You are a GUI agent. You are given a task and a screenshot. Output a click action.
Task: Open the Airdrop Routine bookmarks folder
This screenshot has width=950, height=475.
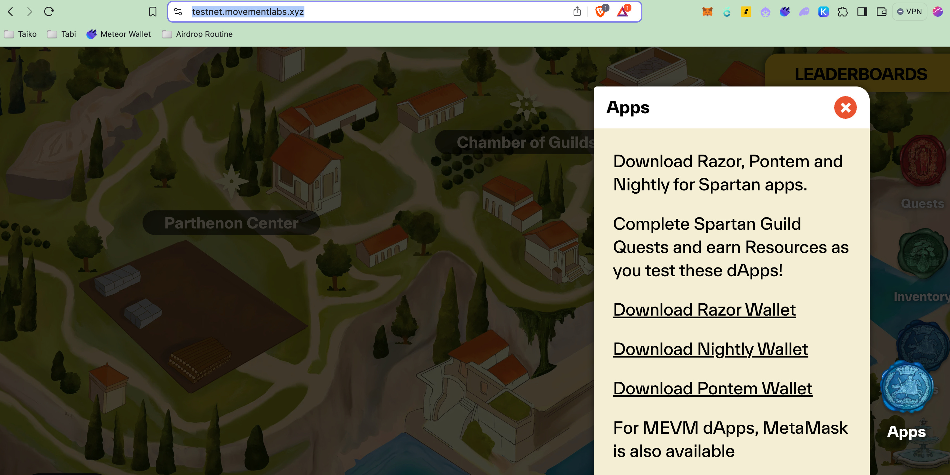point(197,34)
